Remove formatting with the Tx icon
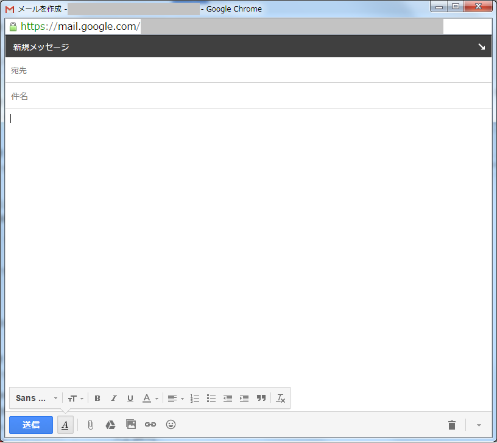Screen dimensions: 497x443 281,399
